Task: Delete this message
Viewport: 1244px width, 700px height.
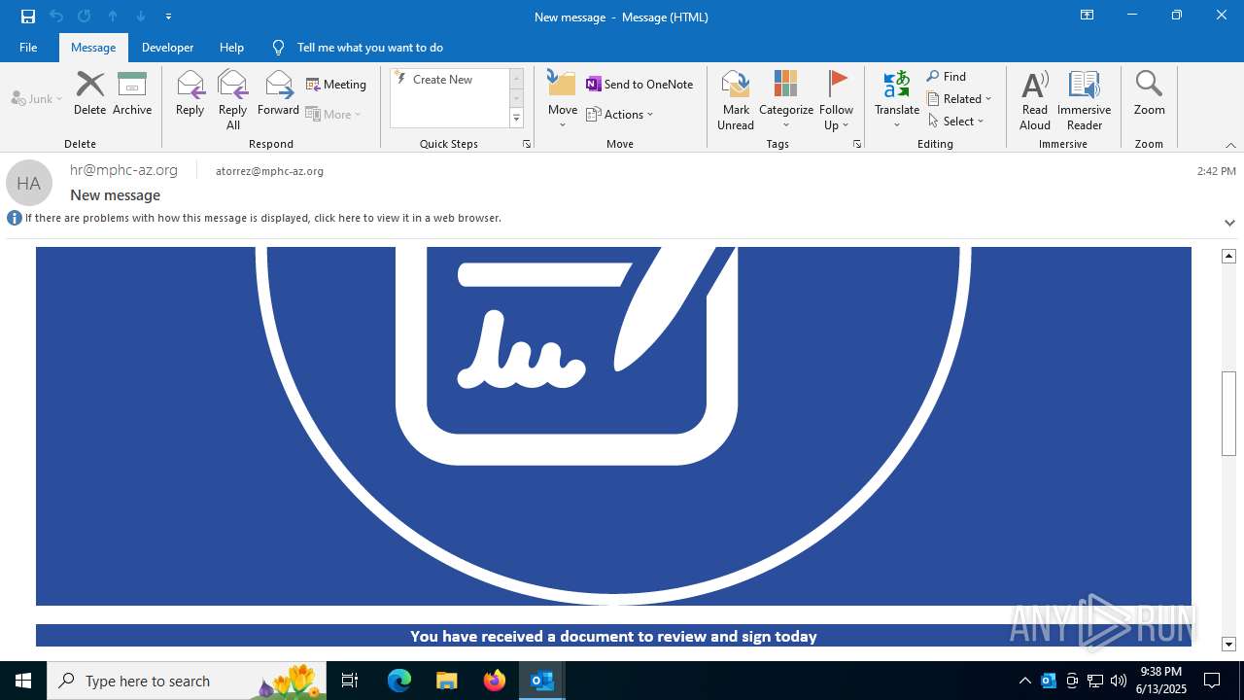Action: (x=89, y=93)
